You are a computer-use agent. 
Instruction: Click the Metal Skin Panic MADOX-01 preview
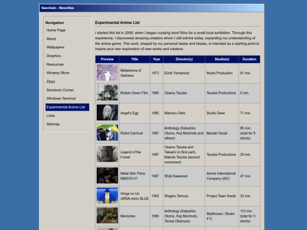click(107, 175)
